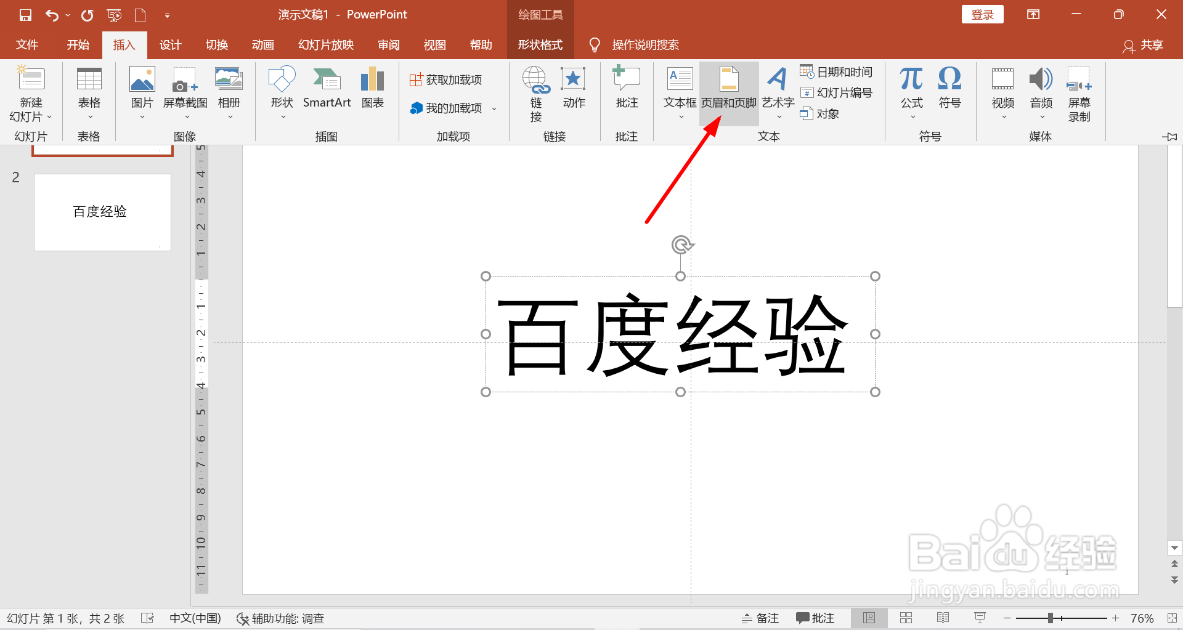The height and width of the screenshot is (630, 1183).
Task: Zoom in with the plus button
Action: 1115,618
